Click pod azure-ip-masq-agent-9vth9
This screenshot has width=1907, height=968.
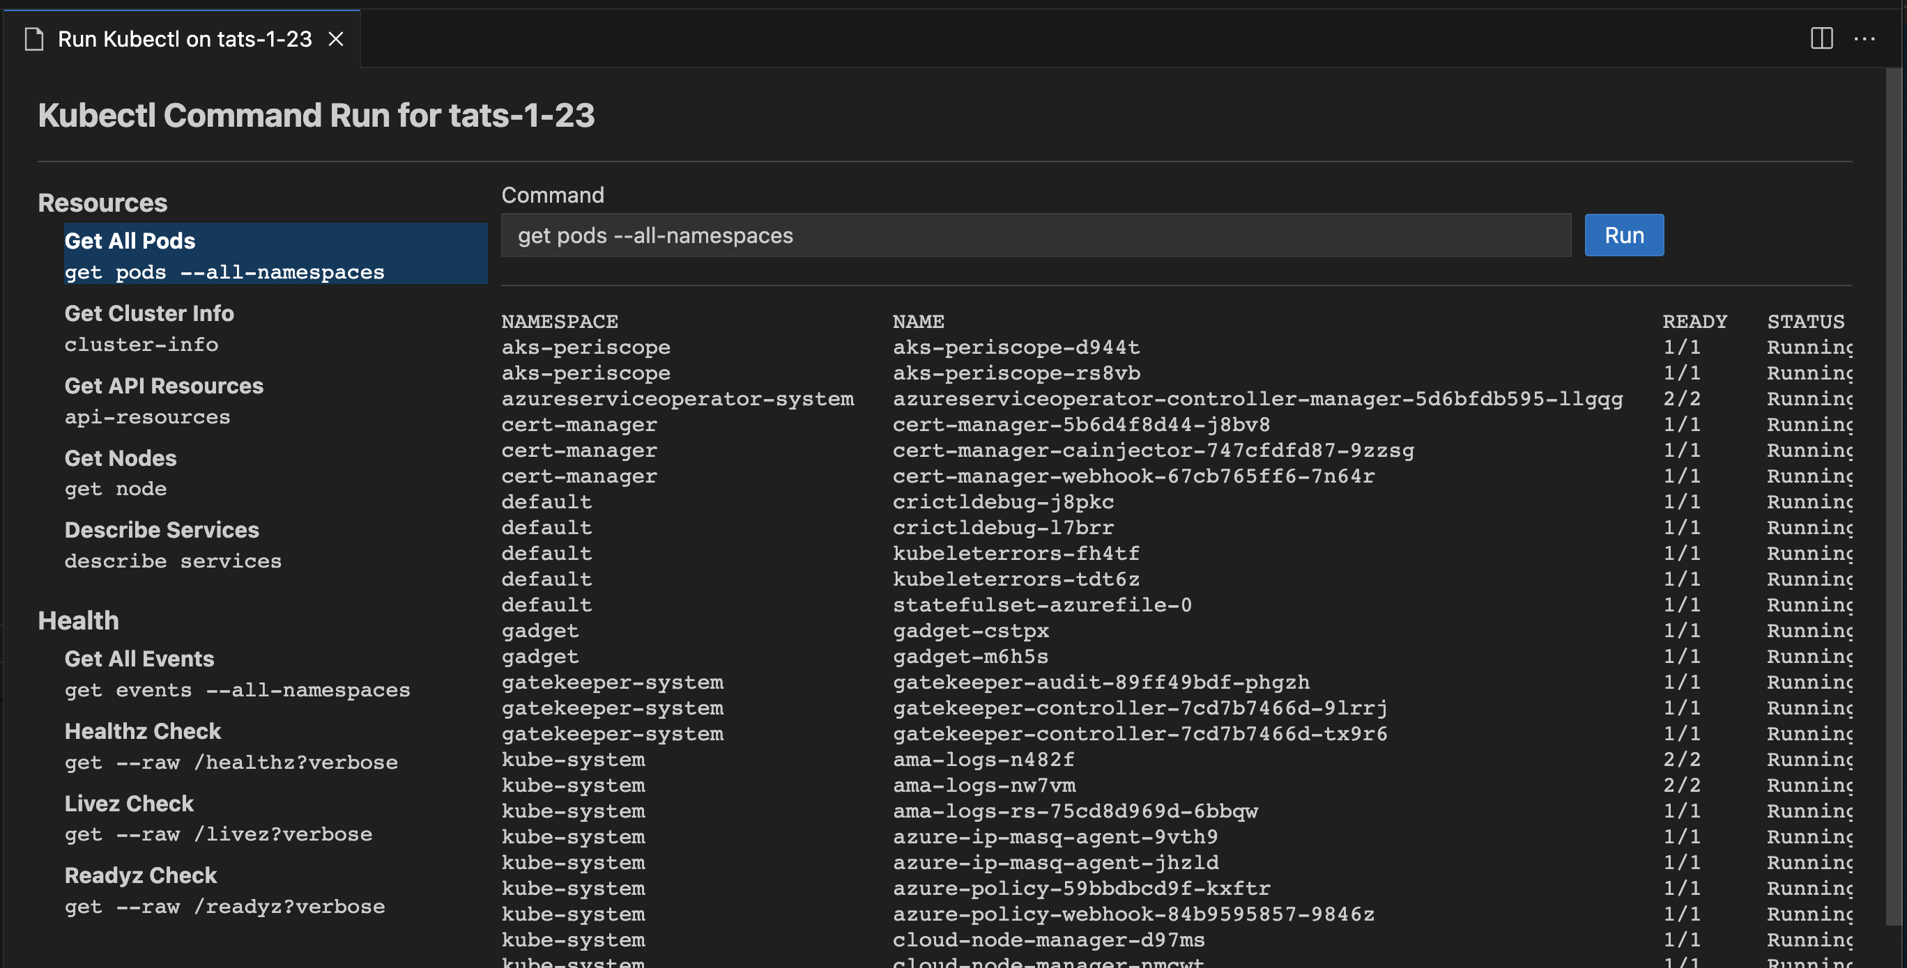(1056, 837)
